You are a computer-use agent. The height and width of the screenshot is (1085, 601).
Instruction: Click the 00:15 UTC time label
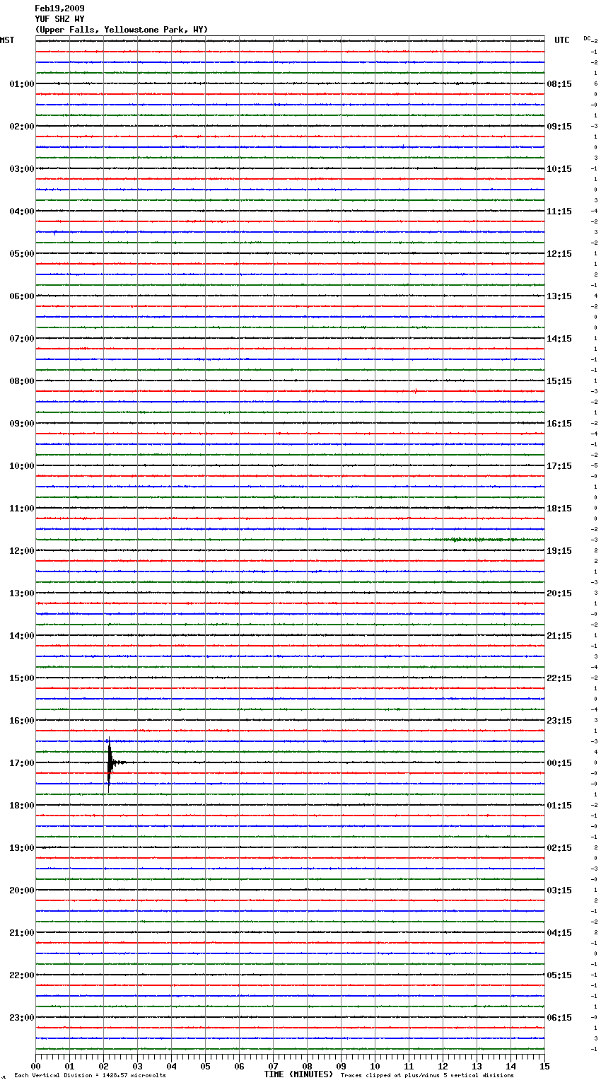pos(559,763)
